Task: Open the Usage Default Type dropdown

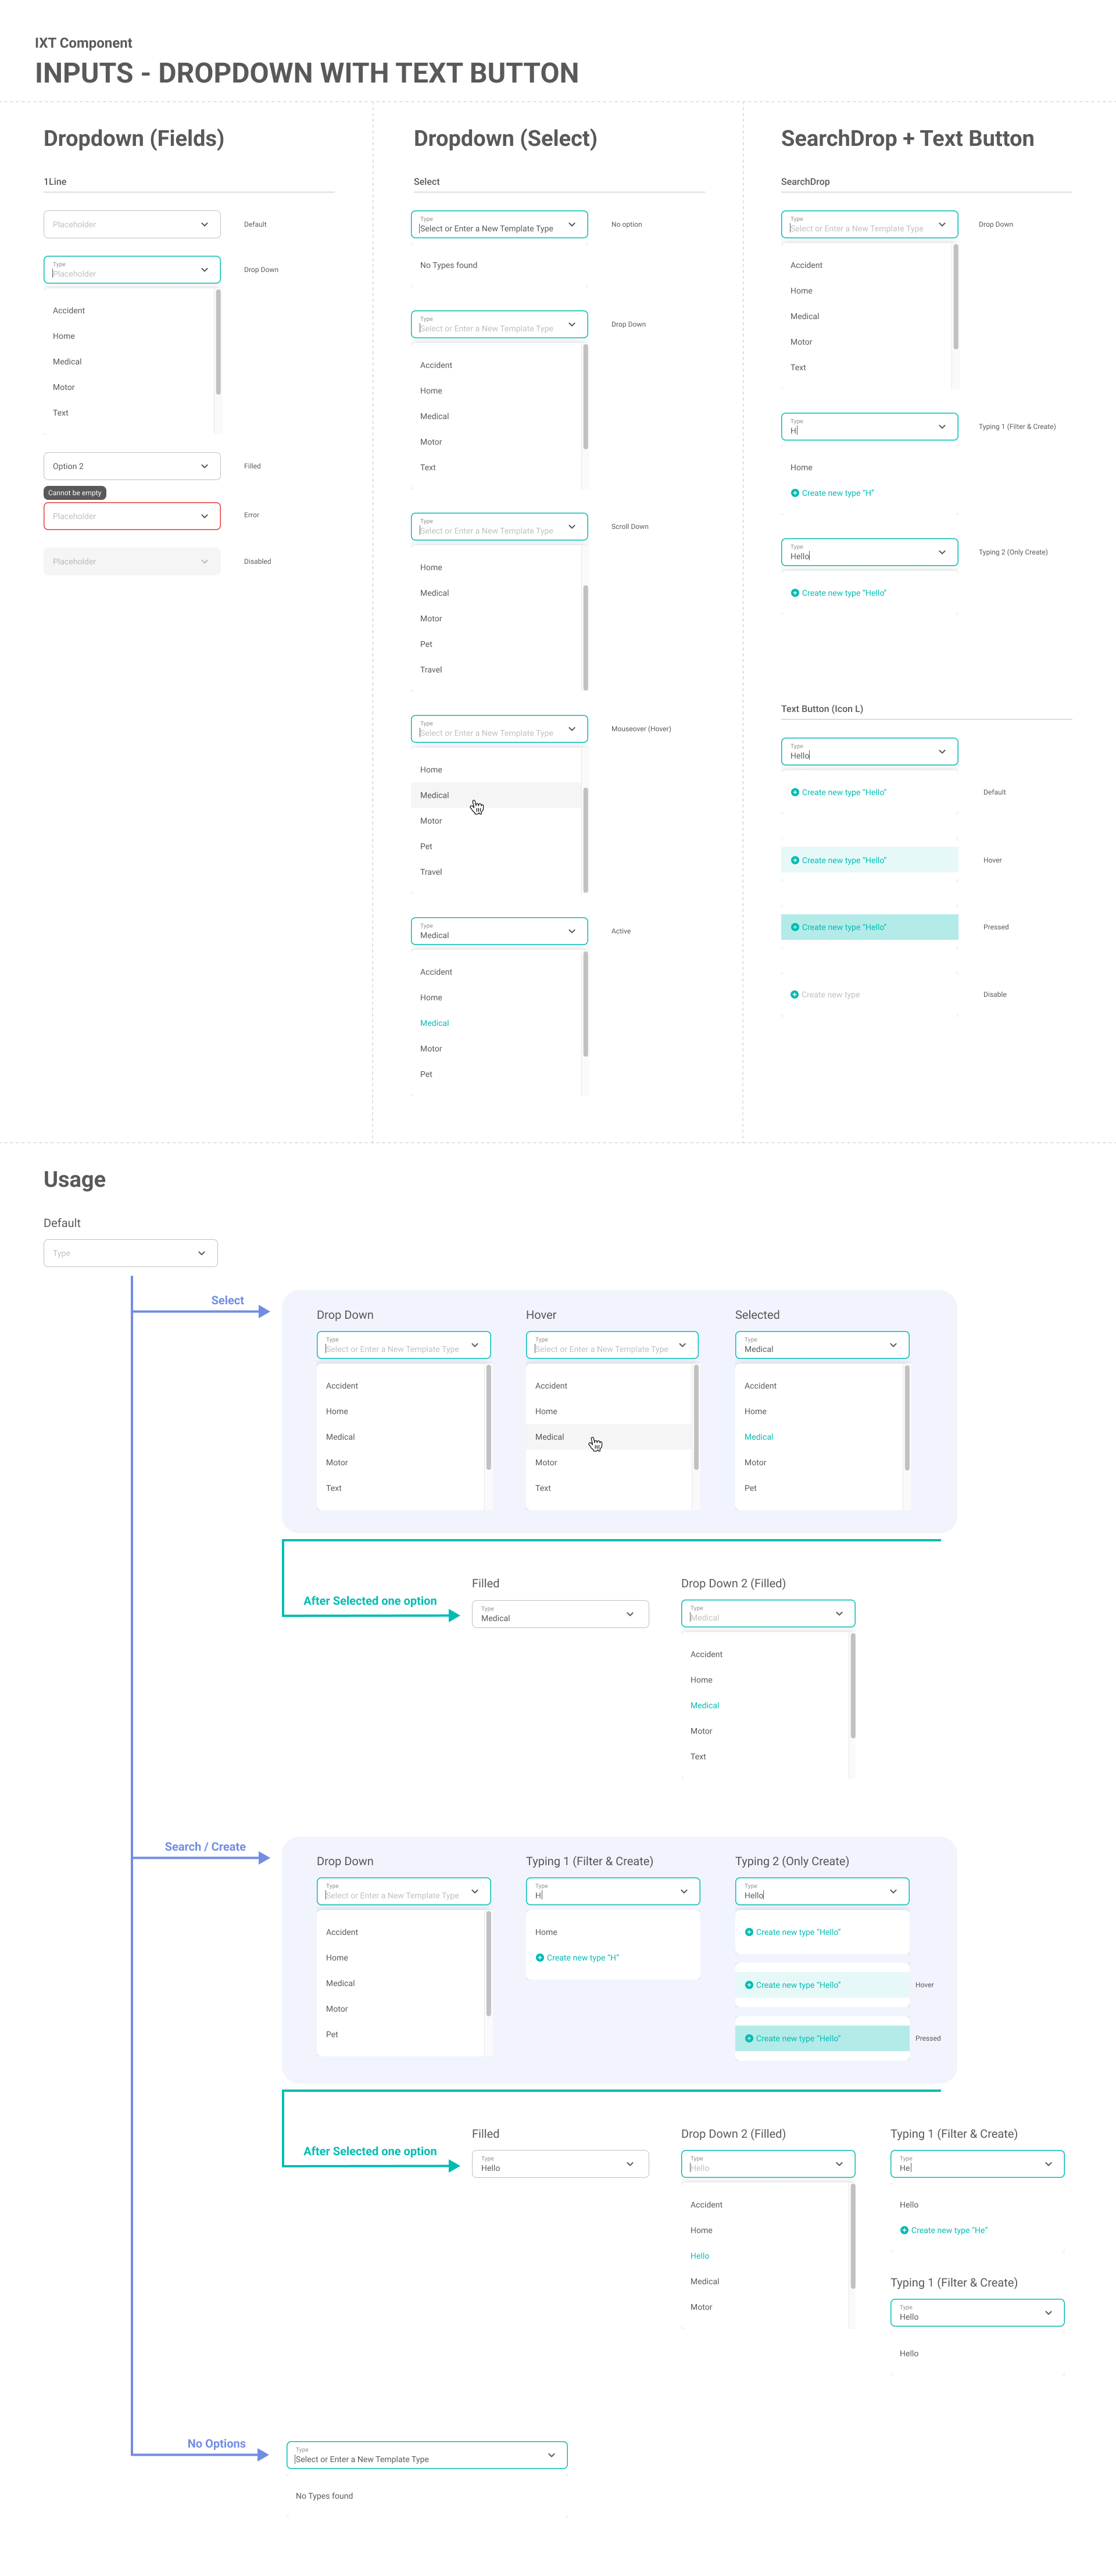Action: click(130, 1253)
